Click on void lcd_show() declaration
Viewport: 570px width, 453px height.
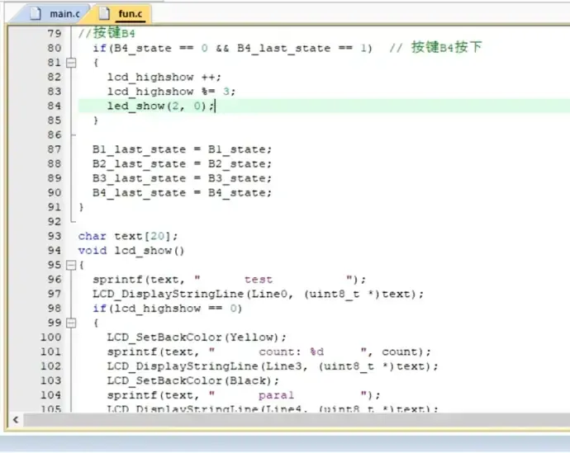(x=131, y=250)
